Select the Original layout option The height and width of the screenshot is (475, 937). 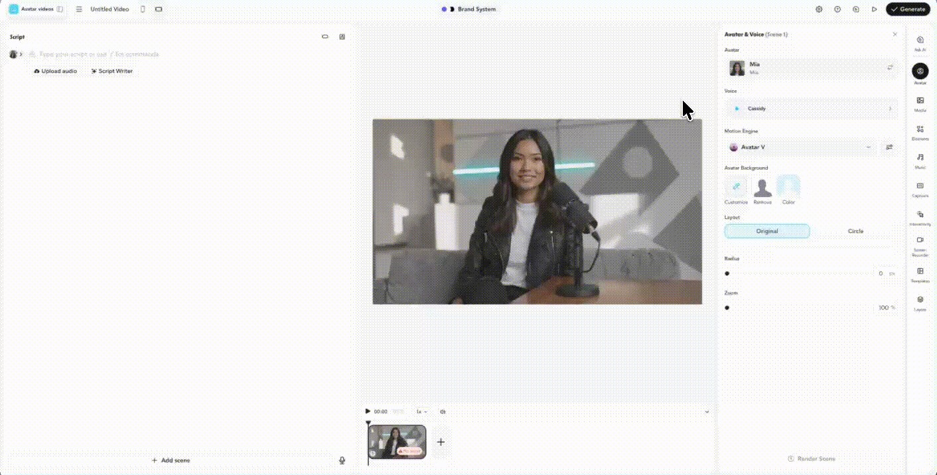[x=766, y=231]
